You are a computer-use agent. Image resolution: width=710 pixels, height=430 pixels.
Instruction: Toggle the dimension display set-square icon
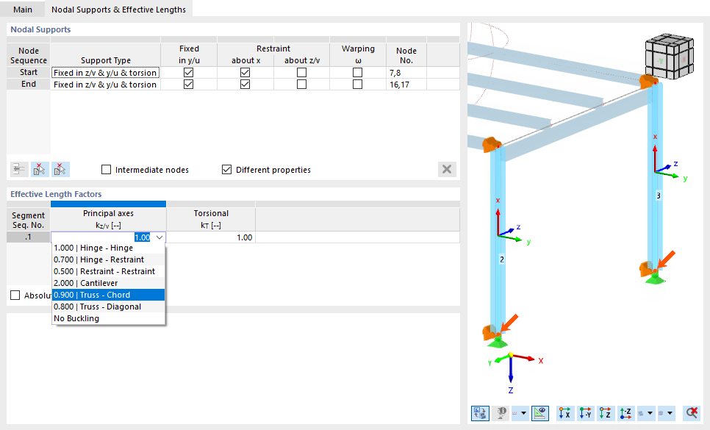tap(540, 413)
